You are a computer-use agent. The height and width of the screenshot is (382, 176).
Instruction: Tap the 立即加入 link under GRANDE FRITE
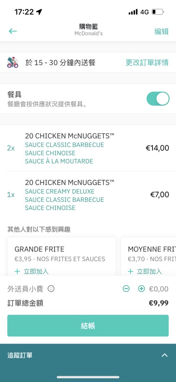tap(36, 271)
